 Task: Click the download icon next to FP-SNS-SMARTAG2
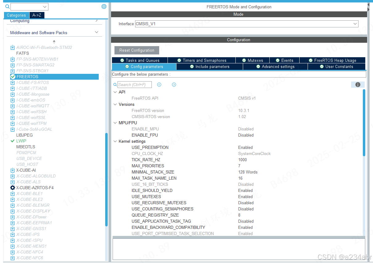(x=13, y=65)
